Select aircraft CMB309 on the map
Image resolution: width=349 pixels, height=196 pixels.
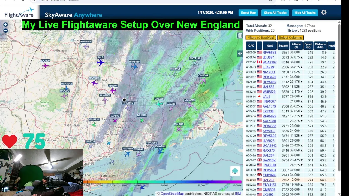coord(203,81)
